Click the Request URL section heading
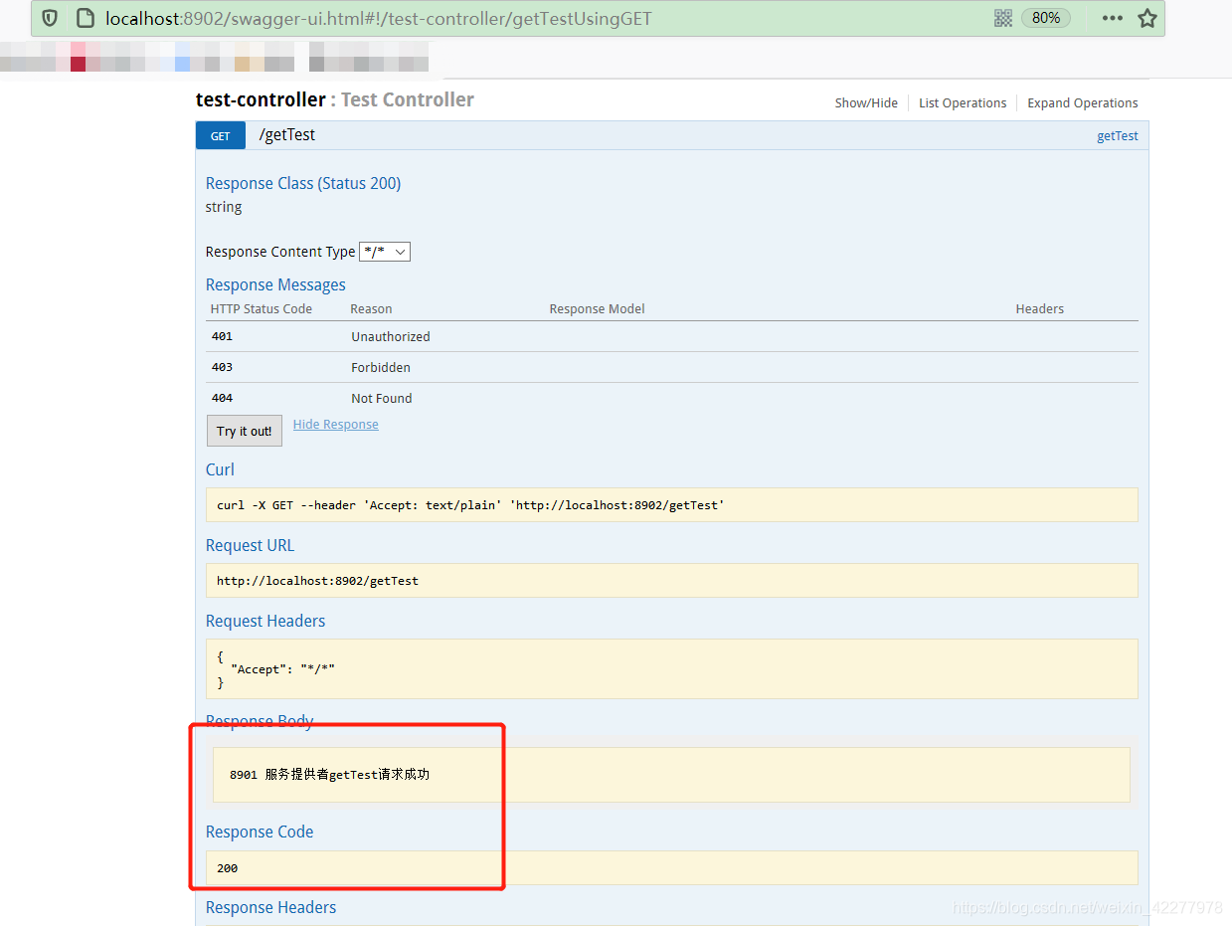This screenshot has width=1232, height=926. (250, 545)
